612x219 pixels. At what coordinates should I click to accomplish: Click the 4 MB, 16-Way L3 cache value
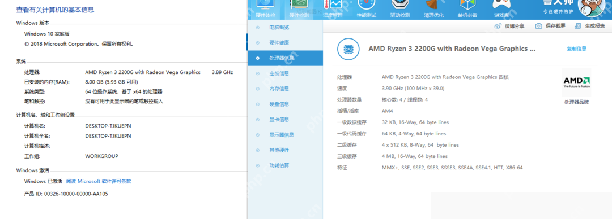click(414, 156)
